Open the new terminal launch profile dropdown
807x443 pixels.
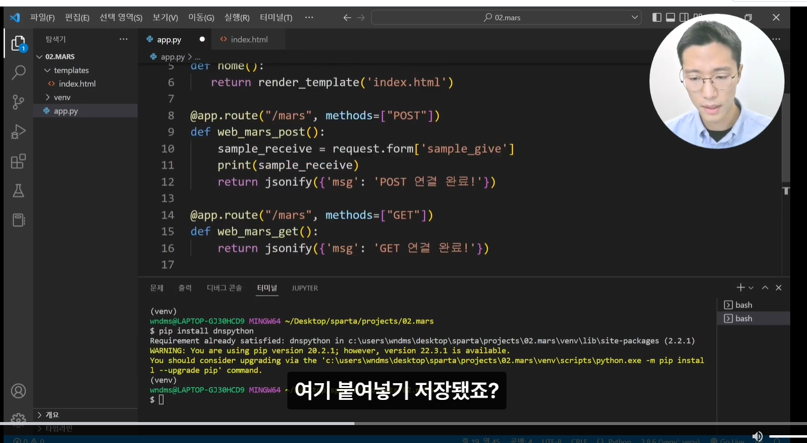point(751,288)
